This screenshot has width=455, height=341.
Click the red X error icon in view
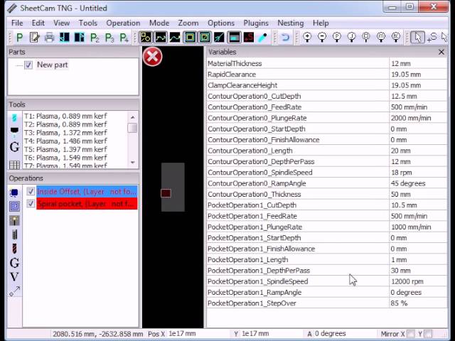coord(152,57)
